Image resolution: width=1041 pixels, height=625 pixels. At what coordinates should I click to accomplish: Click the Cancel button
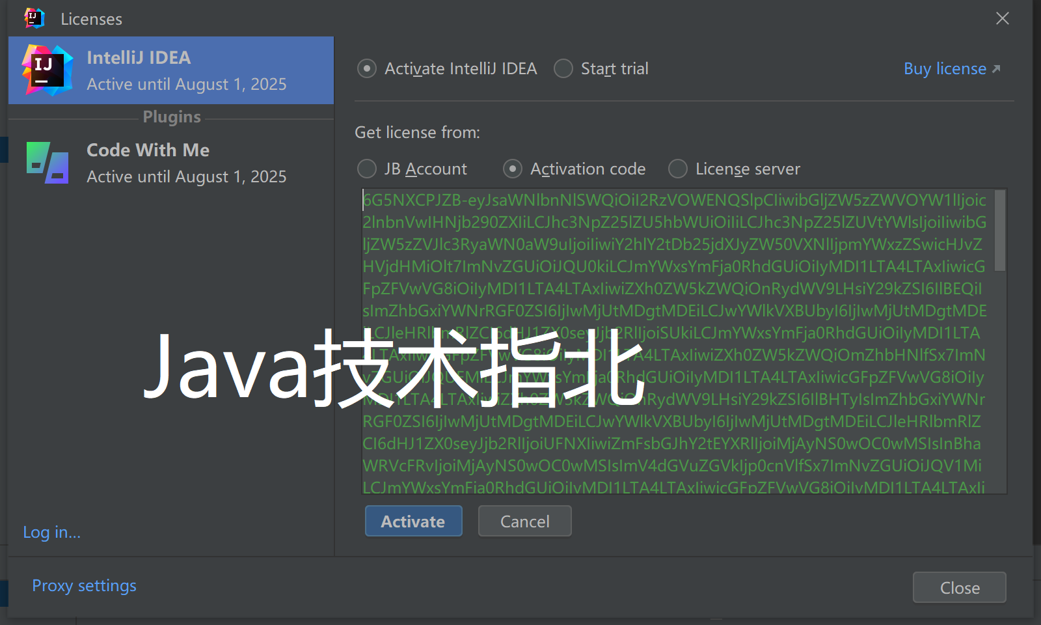(x=525, y=521)
